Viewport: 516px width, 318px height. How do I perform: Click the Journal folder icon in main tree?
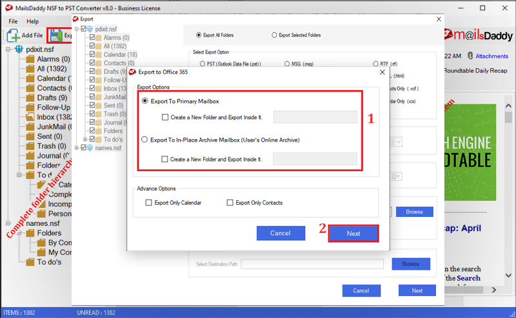[x=30, y=156]
